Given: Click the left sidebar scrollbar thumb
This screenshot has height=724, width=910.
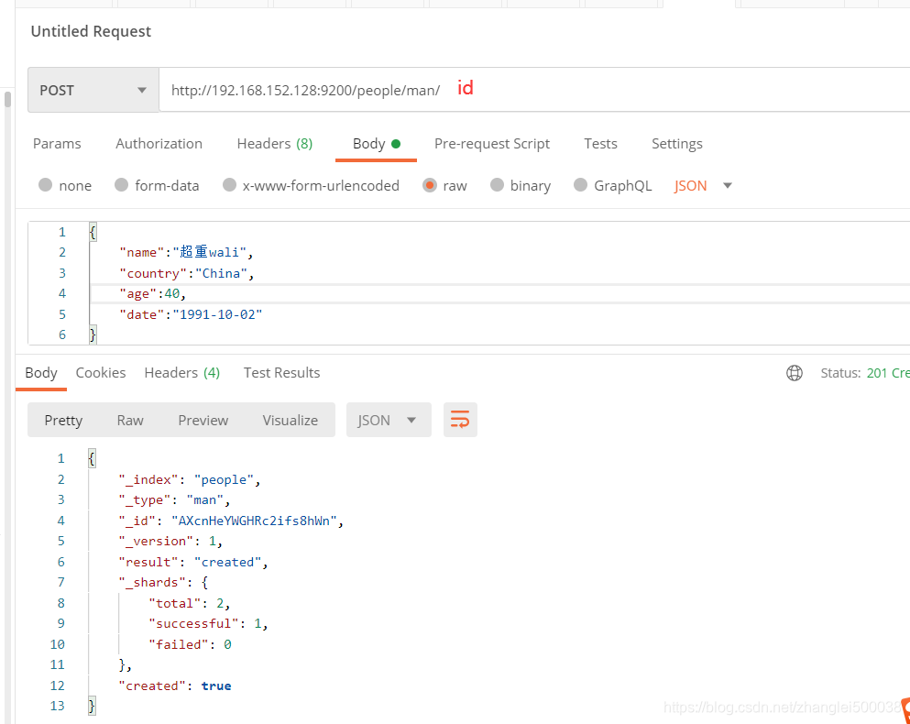Looking at the screenshot, I should click(x=7, y=99).
